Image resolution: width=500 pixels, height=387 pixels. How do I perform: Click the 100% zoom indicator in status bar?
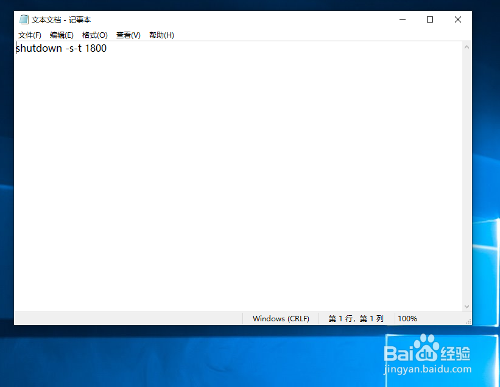click(407, 318)
